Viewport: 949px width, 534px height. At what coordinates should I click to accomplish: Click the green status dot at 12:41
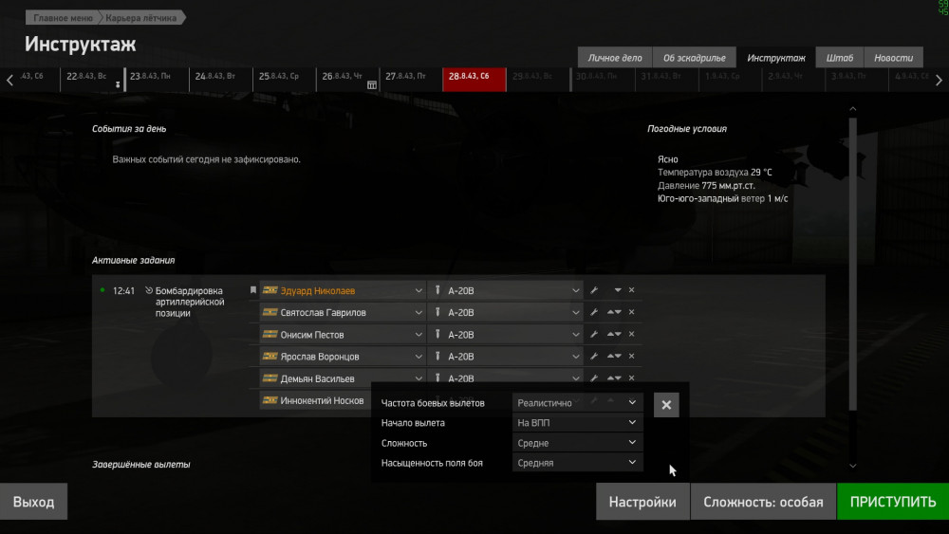102,290
